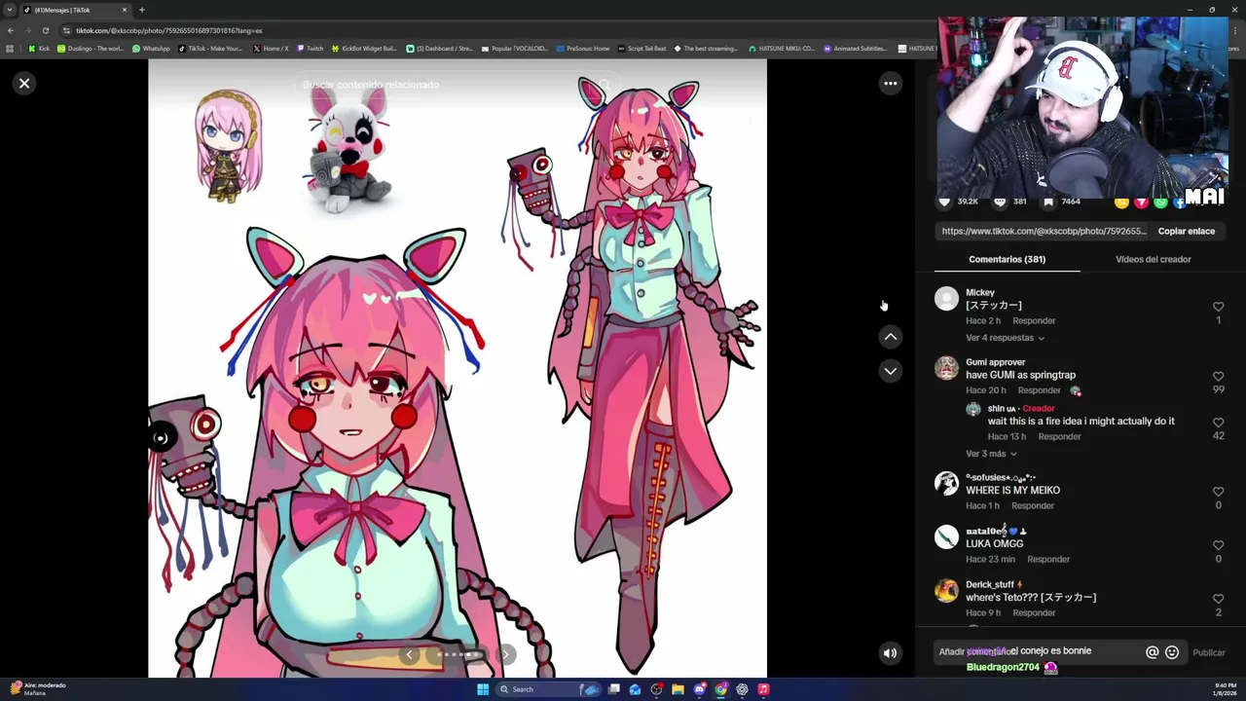The width and height of the screenshot is (1246, 701).
Task: Open a new browser tab
Action: pyautogui.click(x=142, y=10)
